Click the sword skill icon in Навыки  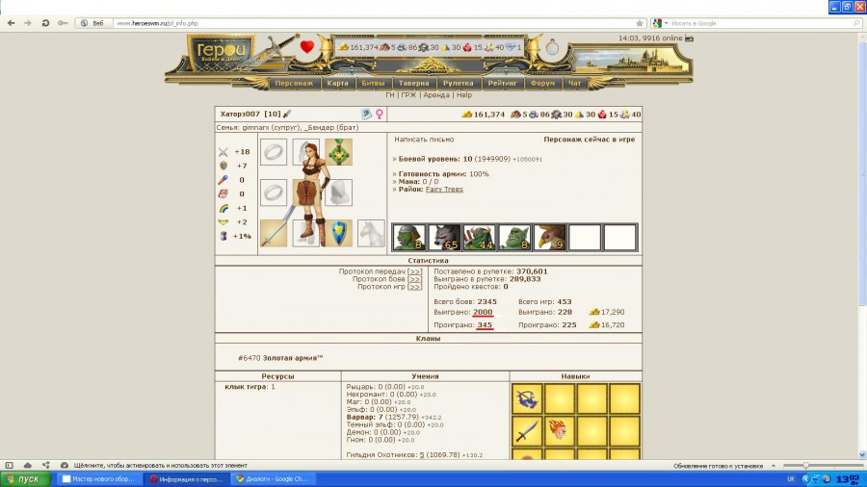526,431
